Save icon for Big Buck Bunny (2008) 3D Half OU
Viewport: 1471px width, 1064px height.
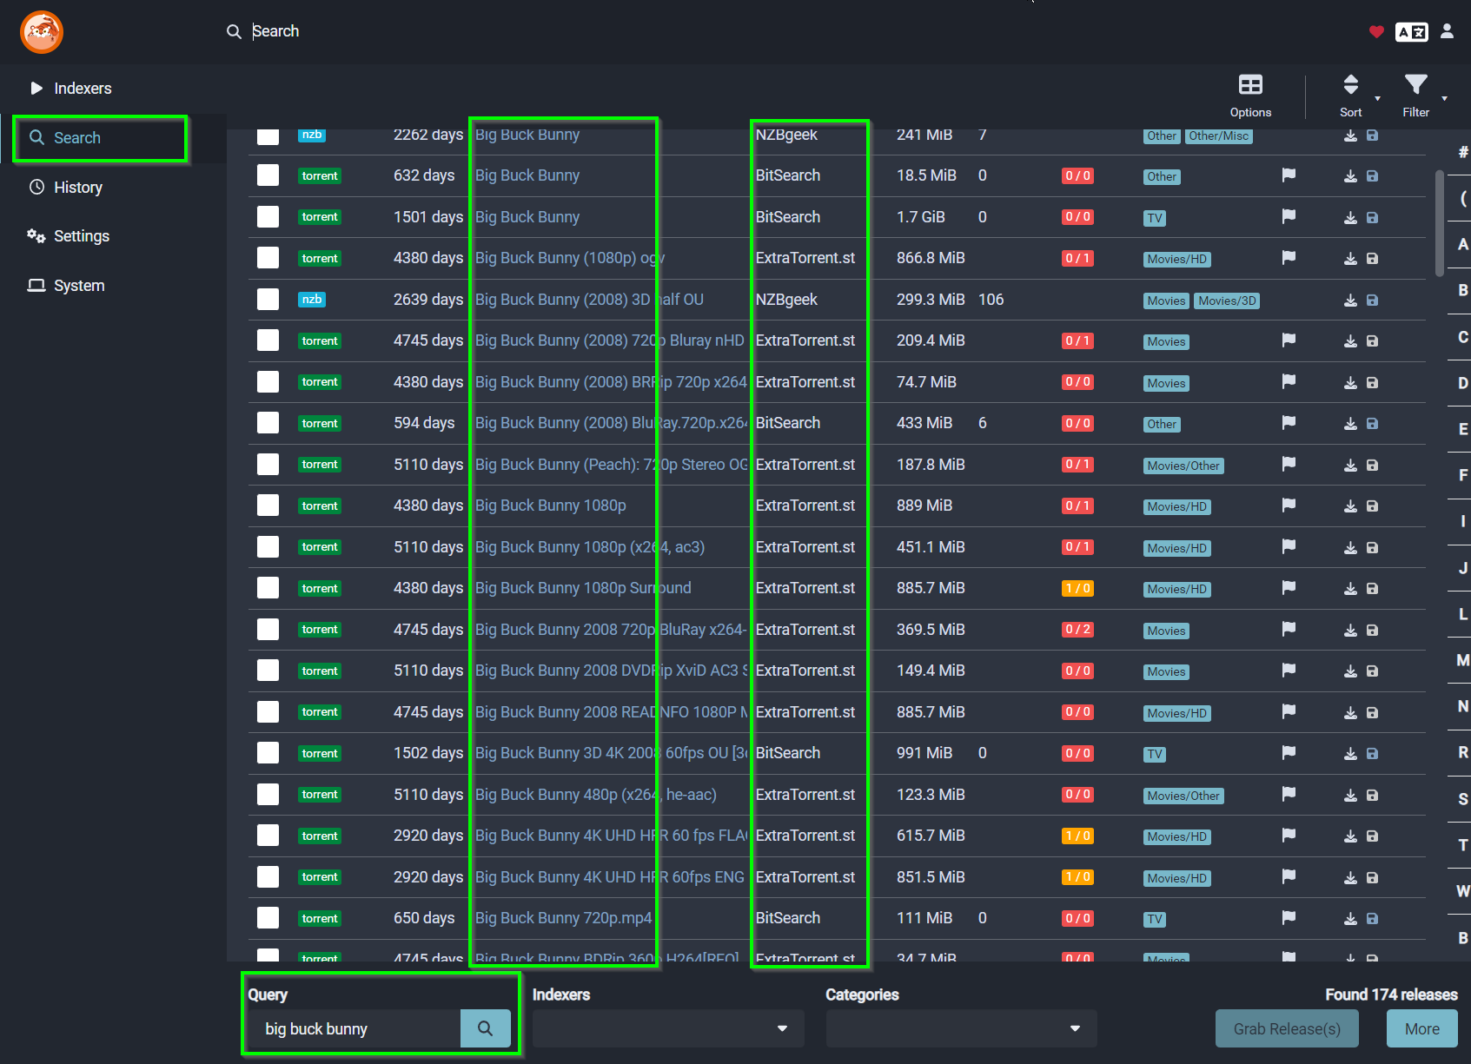(x=1372, y=300)
